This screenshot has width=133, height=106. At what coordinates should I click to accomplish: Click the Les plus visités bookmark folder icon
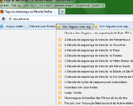(x=2, y=26)
